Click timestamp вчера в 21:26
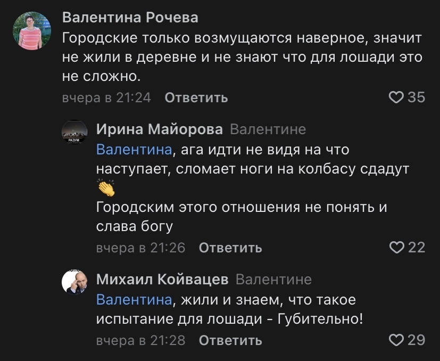 (140, 248)
